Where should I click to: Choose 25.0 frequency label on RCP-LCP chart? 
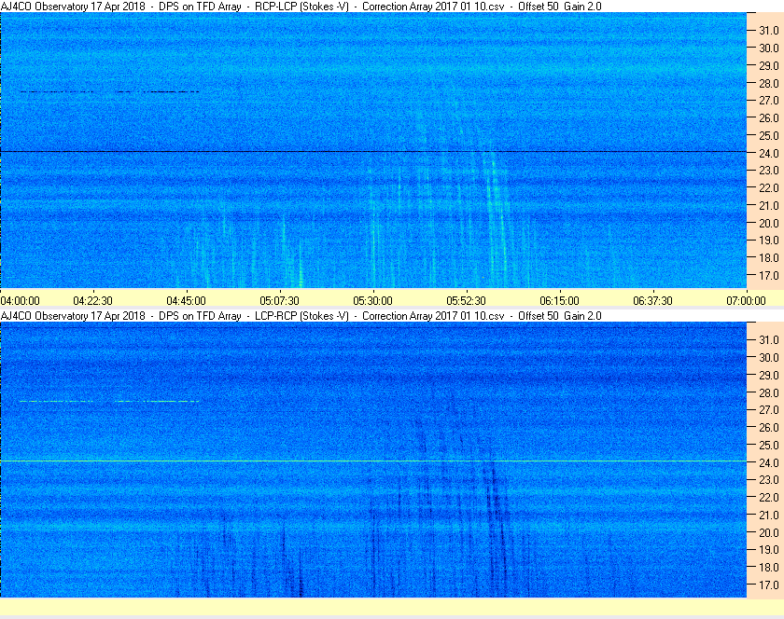(769, 135)
